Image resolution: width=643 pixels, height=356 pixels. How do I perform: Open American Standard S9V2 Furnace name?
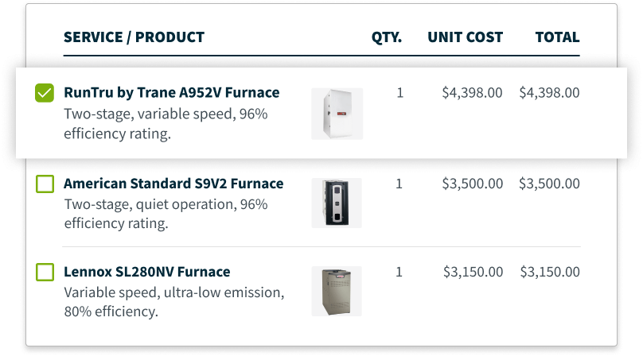(x=173, y=184)
